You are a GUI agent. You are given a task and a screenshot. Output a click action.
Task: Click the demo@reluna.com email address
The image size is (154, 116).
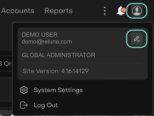[x=47, y=42]
